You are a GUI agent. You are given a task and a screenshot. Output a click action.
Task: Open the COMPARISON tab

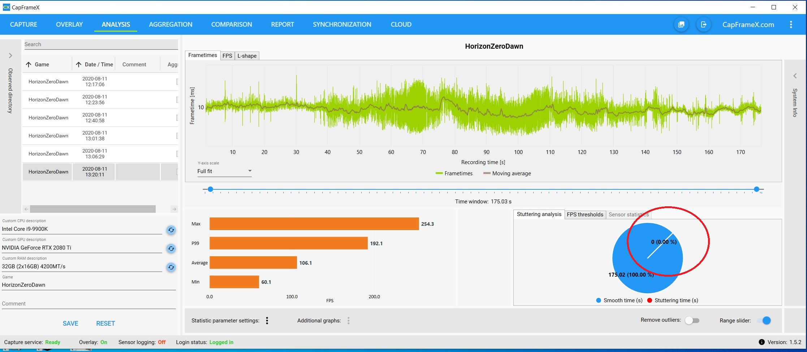pyautogui.click(x=232, y=25)
